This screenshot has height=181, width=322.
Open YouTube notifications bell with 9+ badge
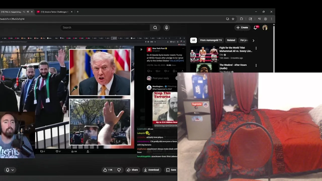click(256, 27)
